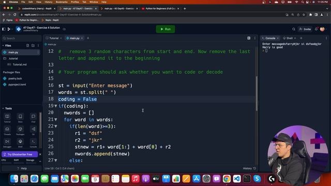
Task: Close the main.py editor tab
Action: tap(82, 38)
